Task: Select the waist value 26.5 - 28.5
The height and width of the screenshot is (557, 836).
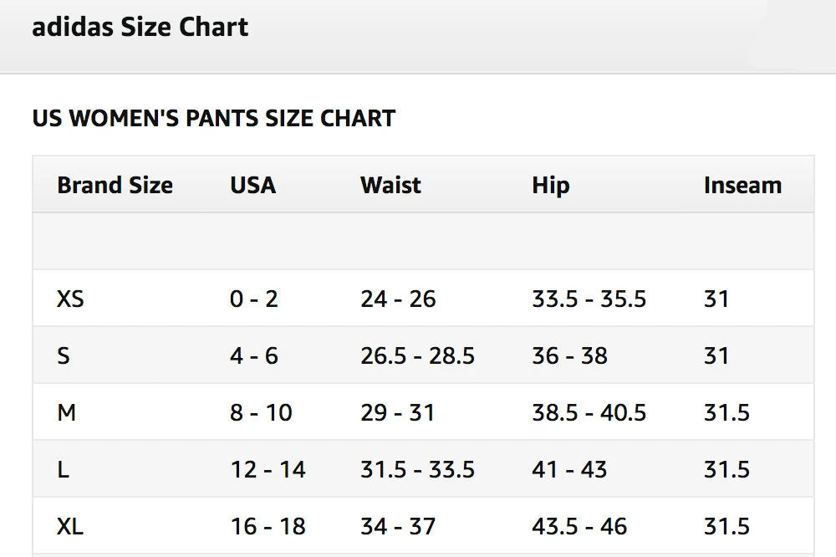Action: coord(417,355)
